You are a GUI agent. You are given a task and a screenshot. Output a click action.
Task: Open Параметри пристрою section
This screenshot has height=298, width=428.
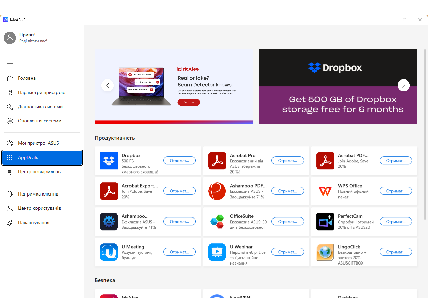tap(42, 92)
